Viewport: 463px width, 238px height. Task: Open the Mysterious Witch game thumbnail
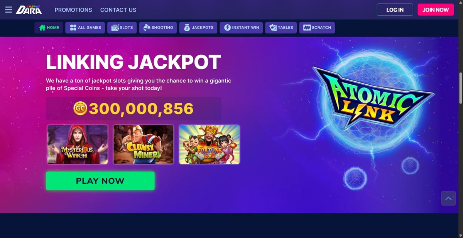78,144
